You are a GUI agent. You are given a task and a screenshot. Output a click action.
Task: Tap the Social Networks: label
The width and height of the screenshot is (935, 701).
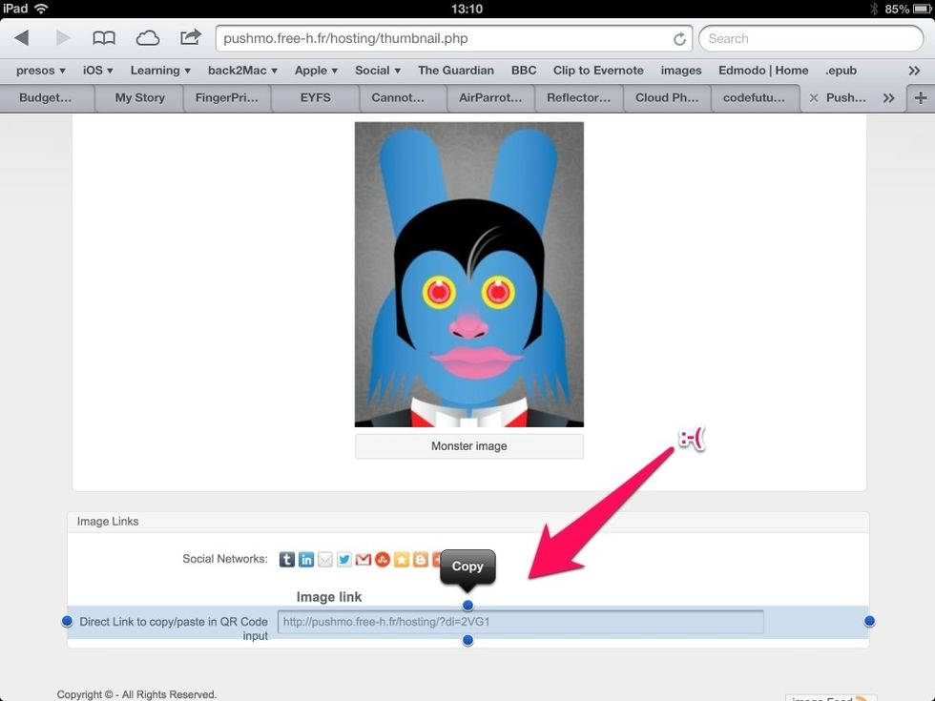click(x=225, y=559)
